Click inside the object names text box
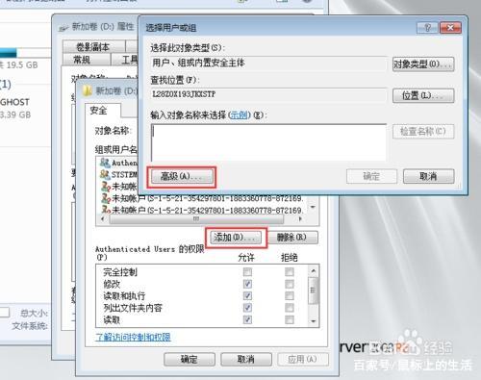 (268, 142)
